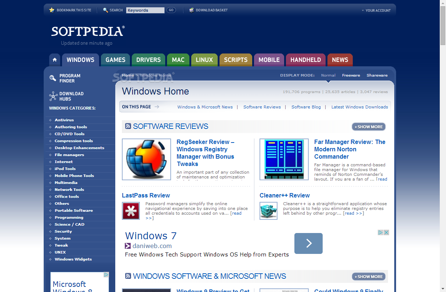Viewport: 446px width, 292px height.
Task: Click Show More for Windows Software & Microsoft News
Action: click(x=369, y=277)
